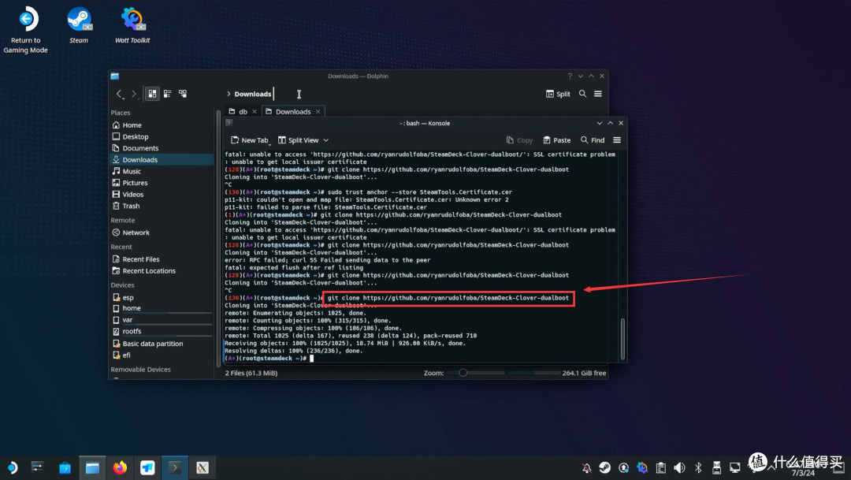Click the Split button in Dolphin
The image size is (851, 480).
pos(558,94)
